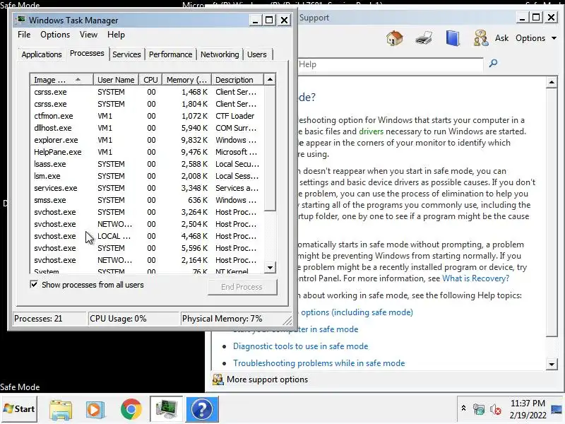Select the smss.exe process row
This screenshot has width=565, height=424.
[147, 200]
